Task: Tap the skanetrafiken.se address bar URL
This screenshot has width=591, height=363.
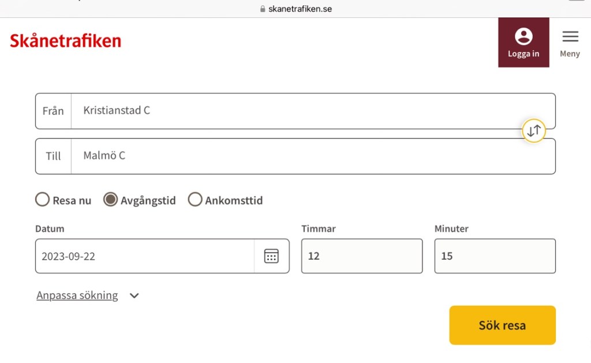Action: coord(300,9)
